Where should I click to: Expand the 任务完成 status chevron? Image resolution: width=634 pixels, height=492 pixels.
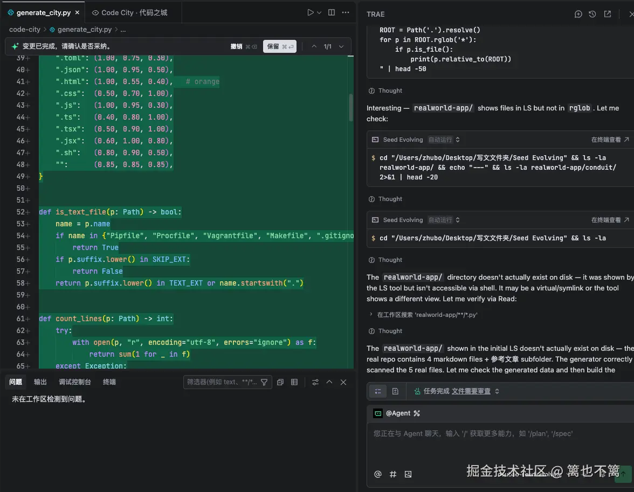tap(497, 391)
